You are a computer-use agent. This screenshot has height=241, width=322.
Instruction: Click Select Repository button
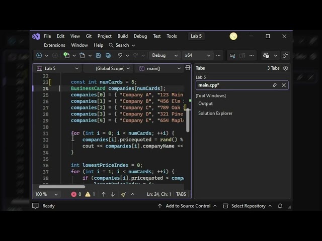(x=248, y=206)
